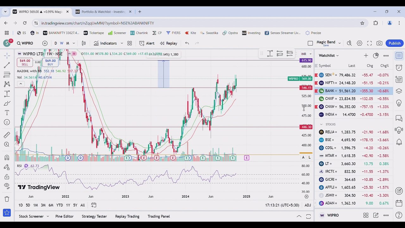Open the layout setup square icon
405x228 pixels.
[310, 43]
